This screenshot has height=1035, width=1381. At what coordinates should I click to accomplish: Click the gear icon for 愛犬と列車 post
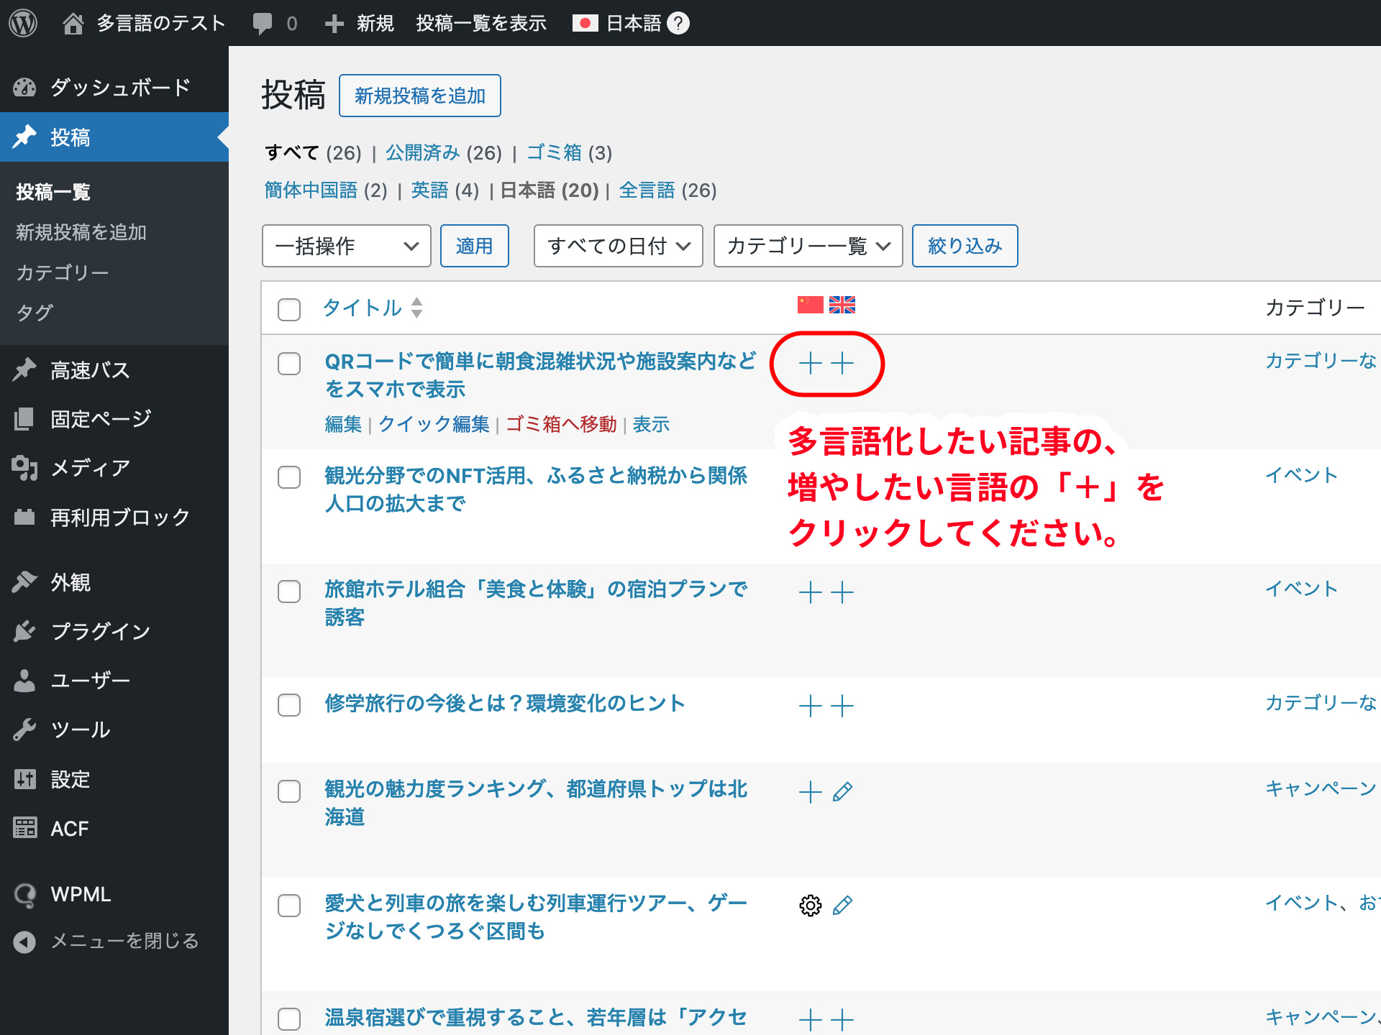pos(810,905)
